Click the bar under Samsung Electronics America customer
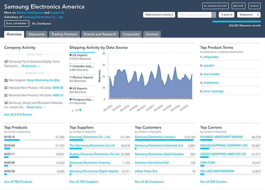Viewport: 265px width, 190px height. [165, 140]
